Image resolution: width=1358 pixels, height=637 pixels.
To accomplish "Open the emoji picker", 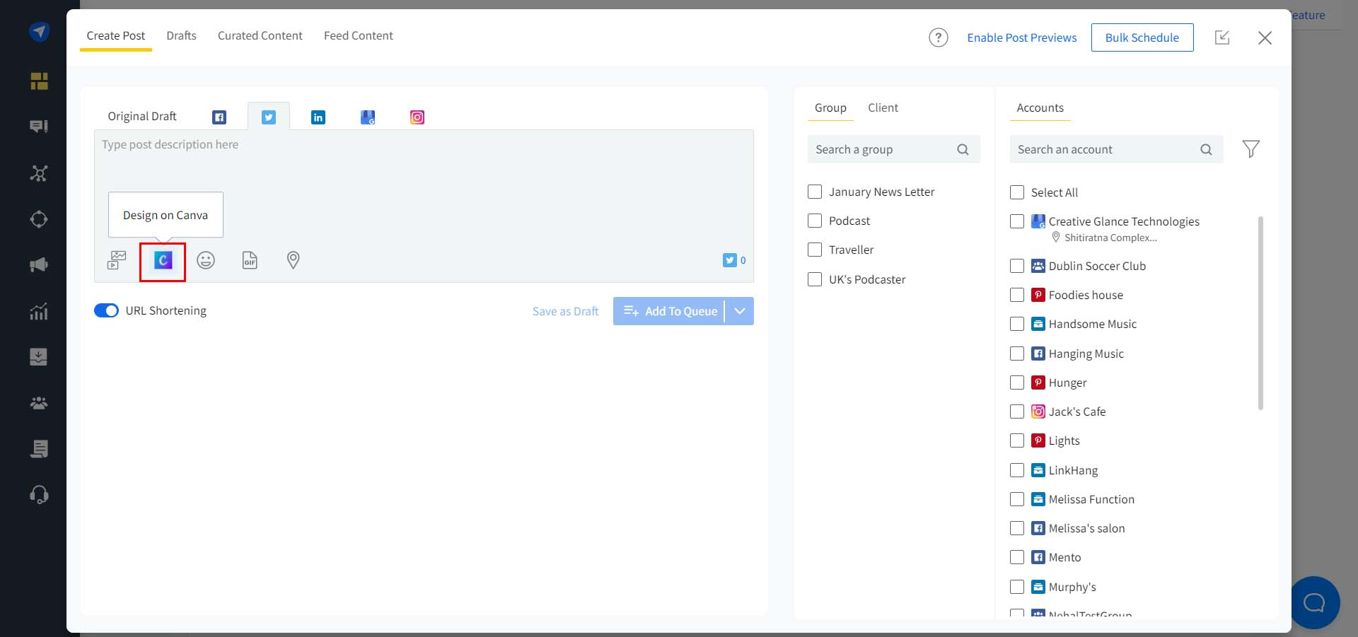I will coord(206,260).
